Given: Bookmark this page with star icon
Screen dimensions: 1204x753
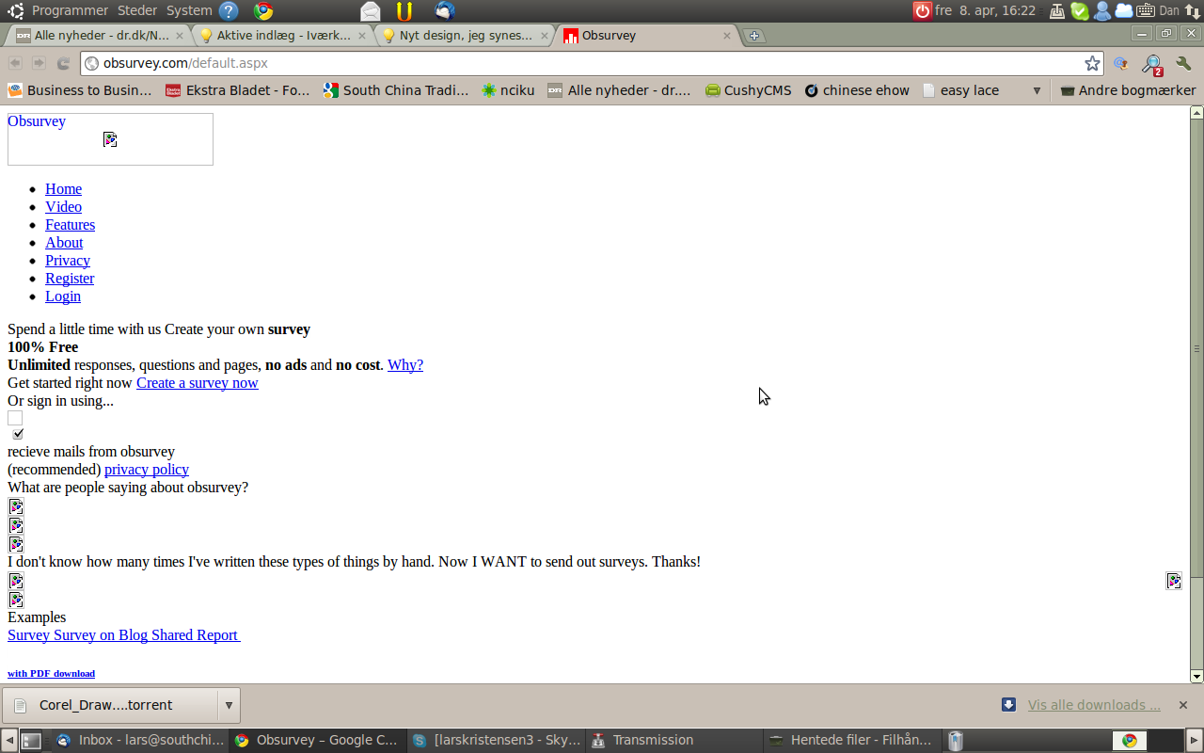Looking at the screenshot, I should coord(1092,63).
